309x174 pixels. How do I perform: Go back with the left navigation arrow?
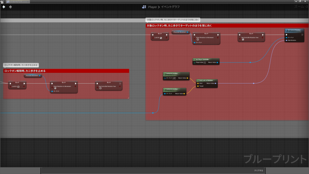coord(4,7)
